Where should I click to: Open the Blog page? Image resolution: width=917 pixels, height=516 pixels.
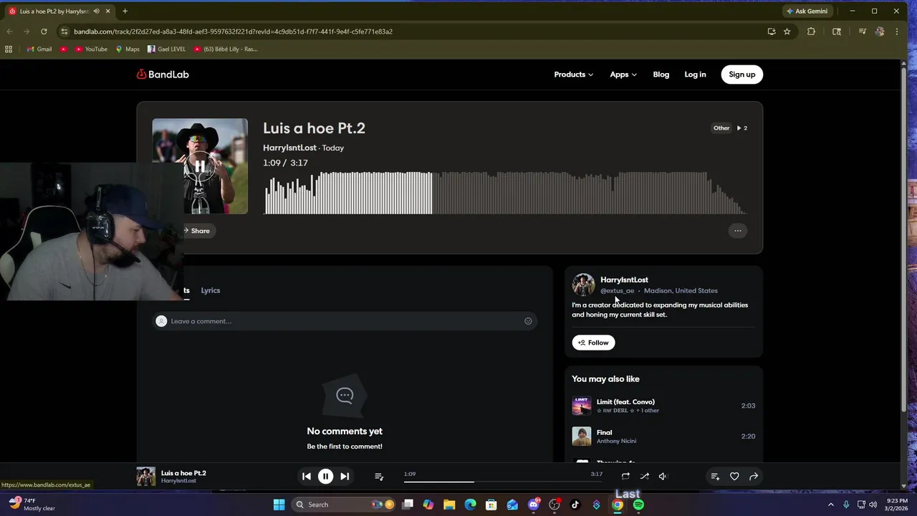661,75
